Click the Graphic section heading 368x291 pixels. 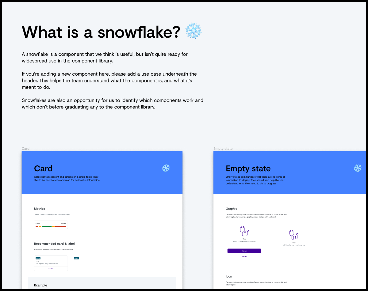click(x=232, y=209)
